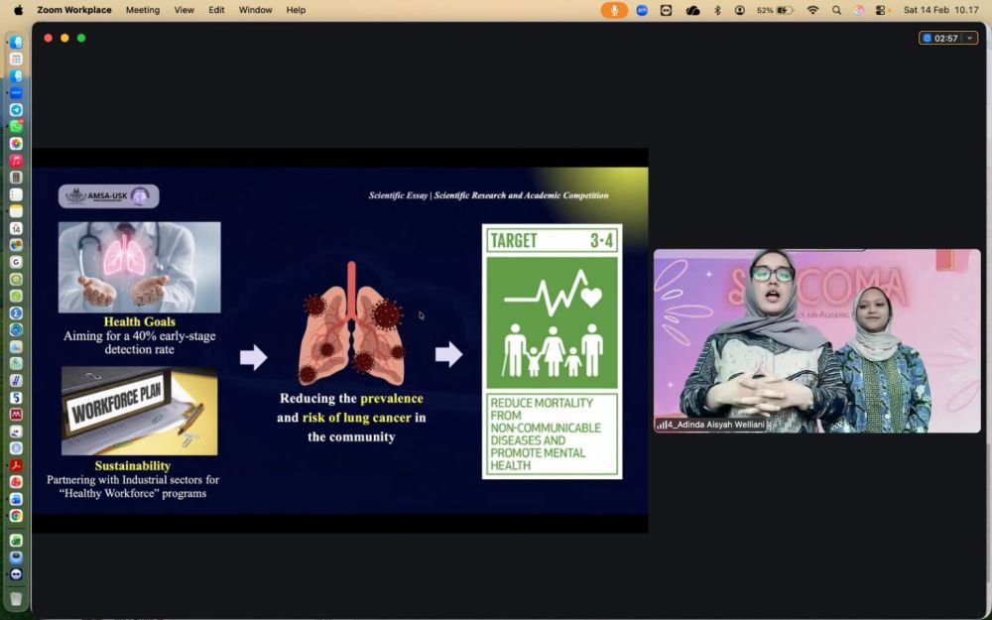Viewport: 992px width, 620px height.
Task: Open the Meeting menu
Action: (x=142, y=10)
